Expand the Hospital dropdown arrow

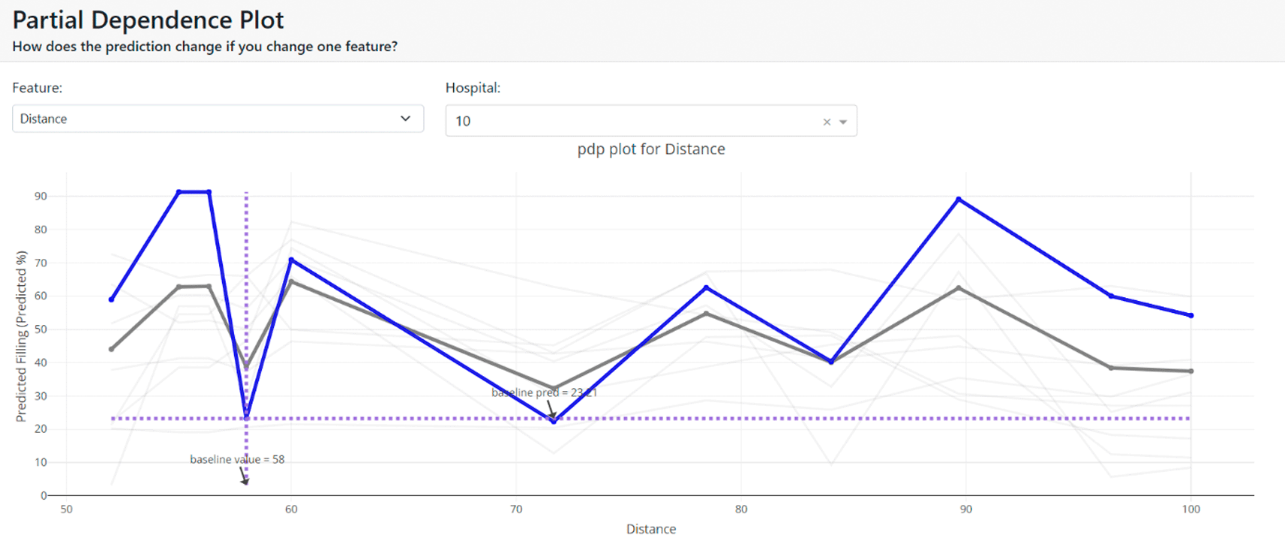[843, 122]
